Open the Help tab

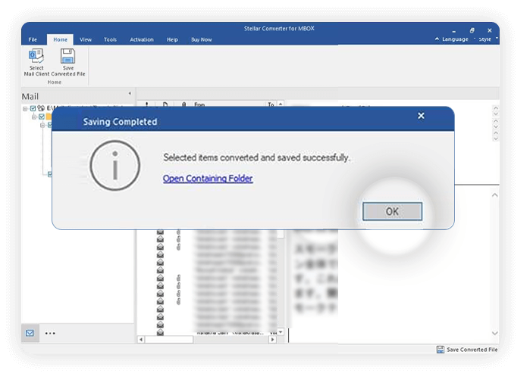pyautogui.click(x=172, y=39)
